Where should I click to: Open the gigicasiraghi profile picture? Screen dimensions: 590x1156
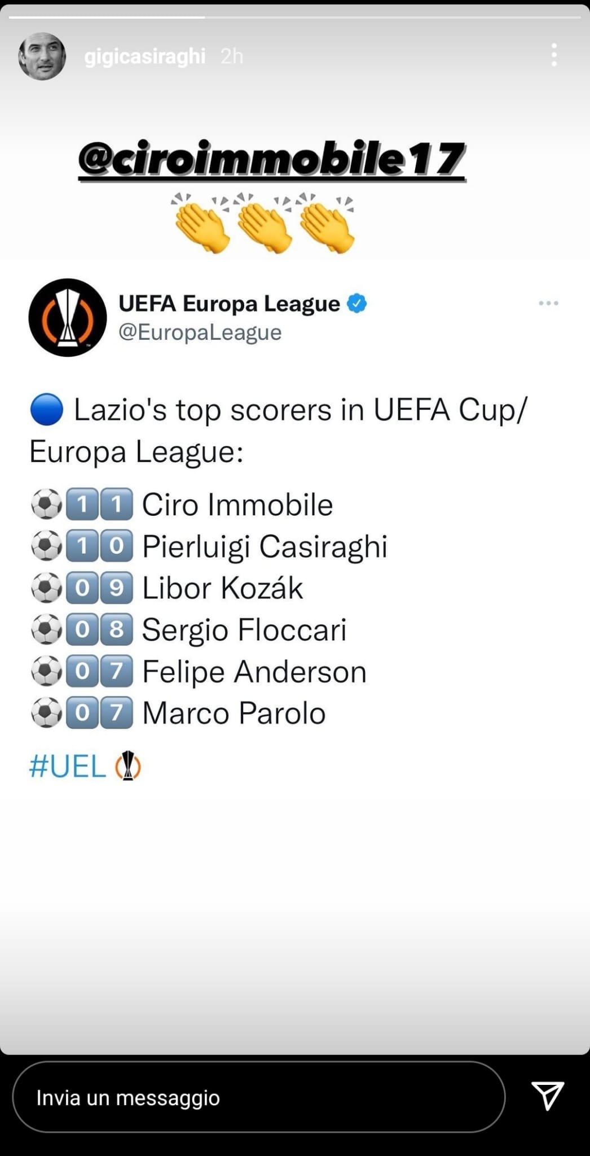click(42, 56)
